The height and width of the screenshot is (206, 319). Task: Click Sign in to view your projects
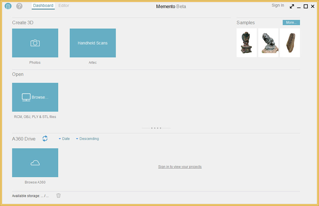[180, 167]
